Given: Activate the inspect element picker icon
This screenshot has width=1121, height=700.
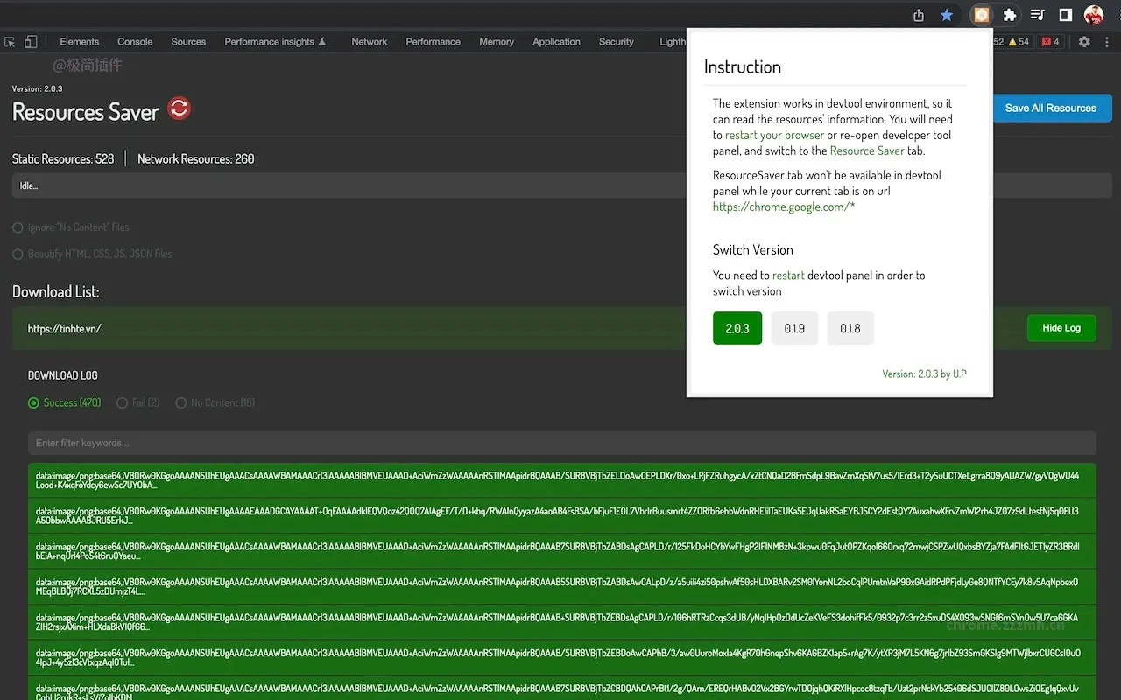Looking at the screenshot, I should click(11, 42).
